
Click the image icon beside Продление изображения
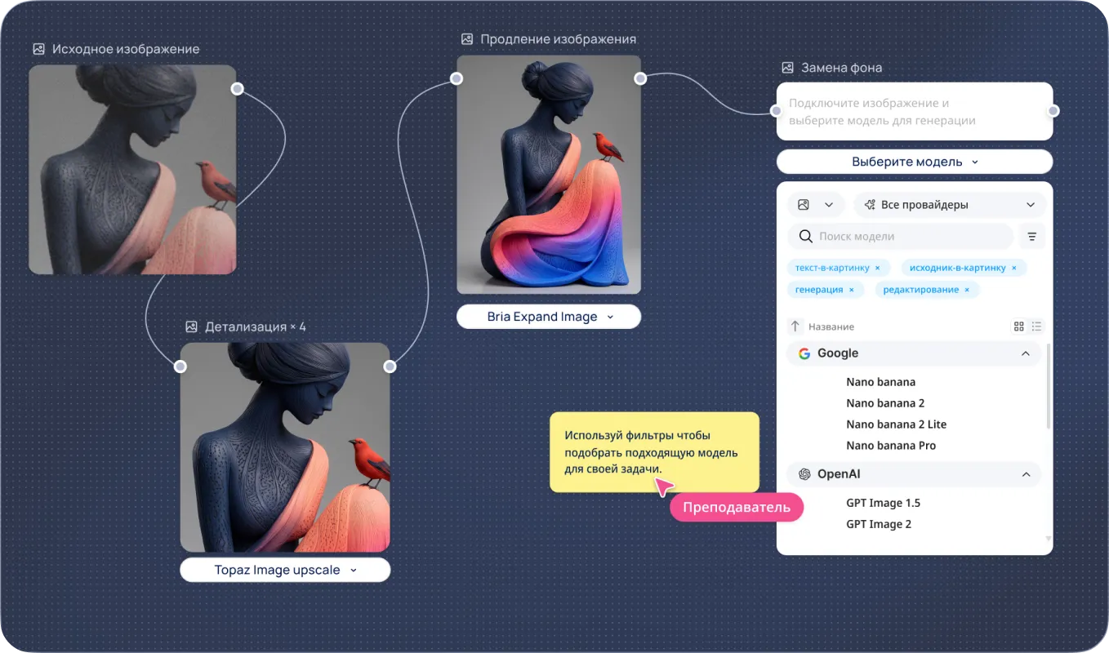[x=467, y=39]
